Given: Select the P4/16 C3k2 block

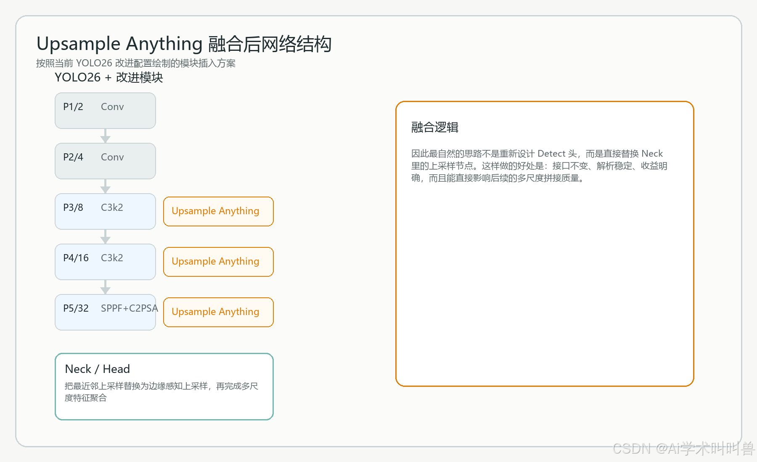Looking at the screenshot, I should pyautogui.click(x=105, y=262).
